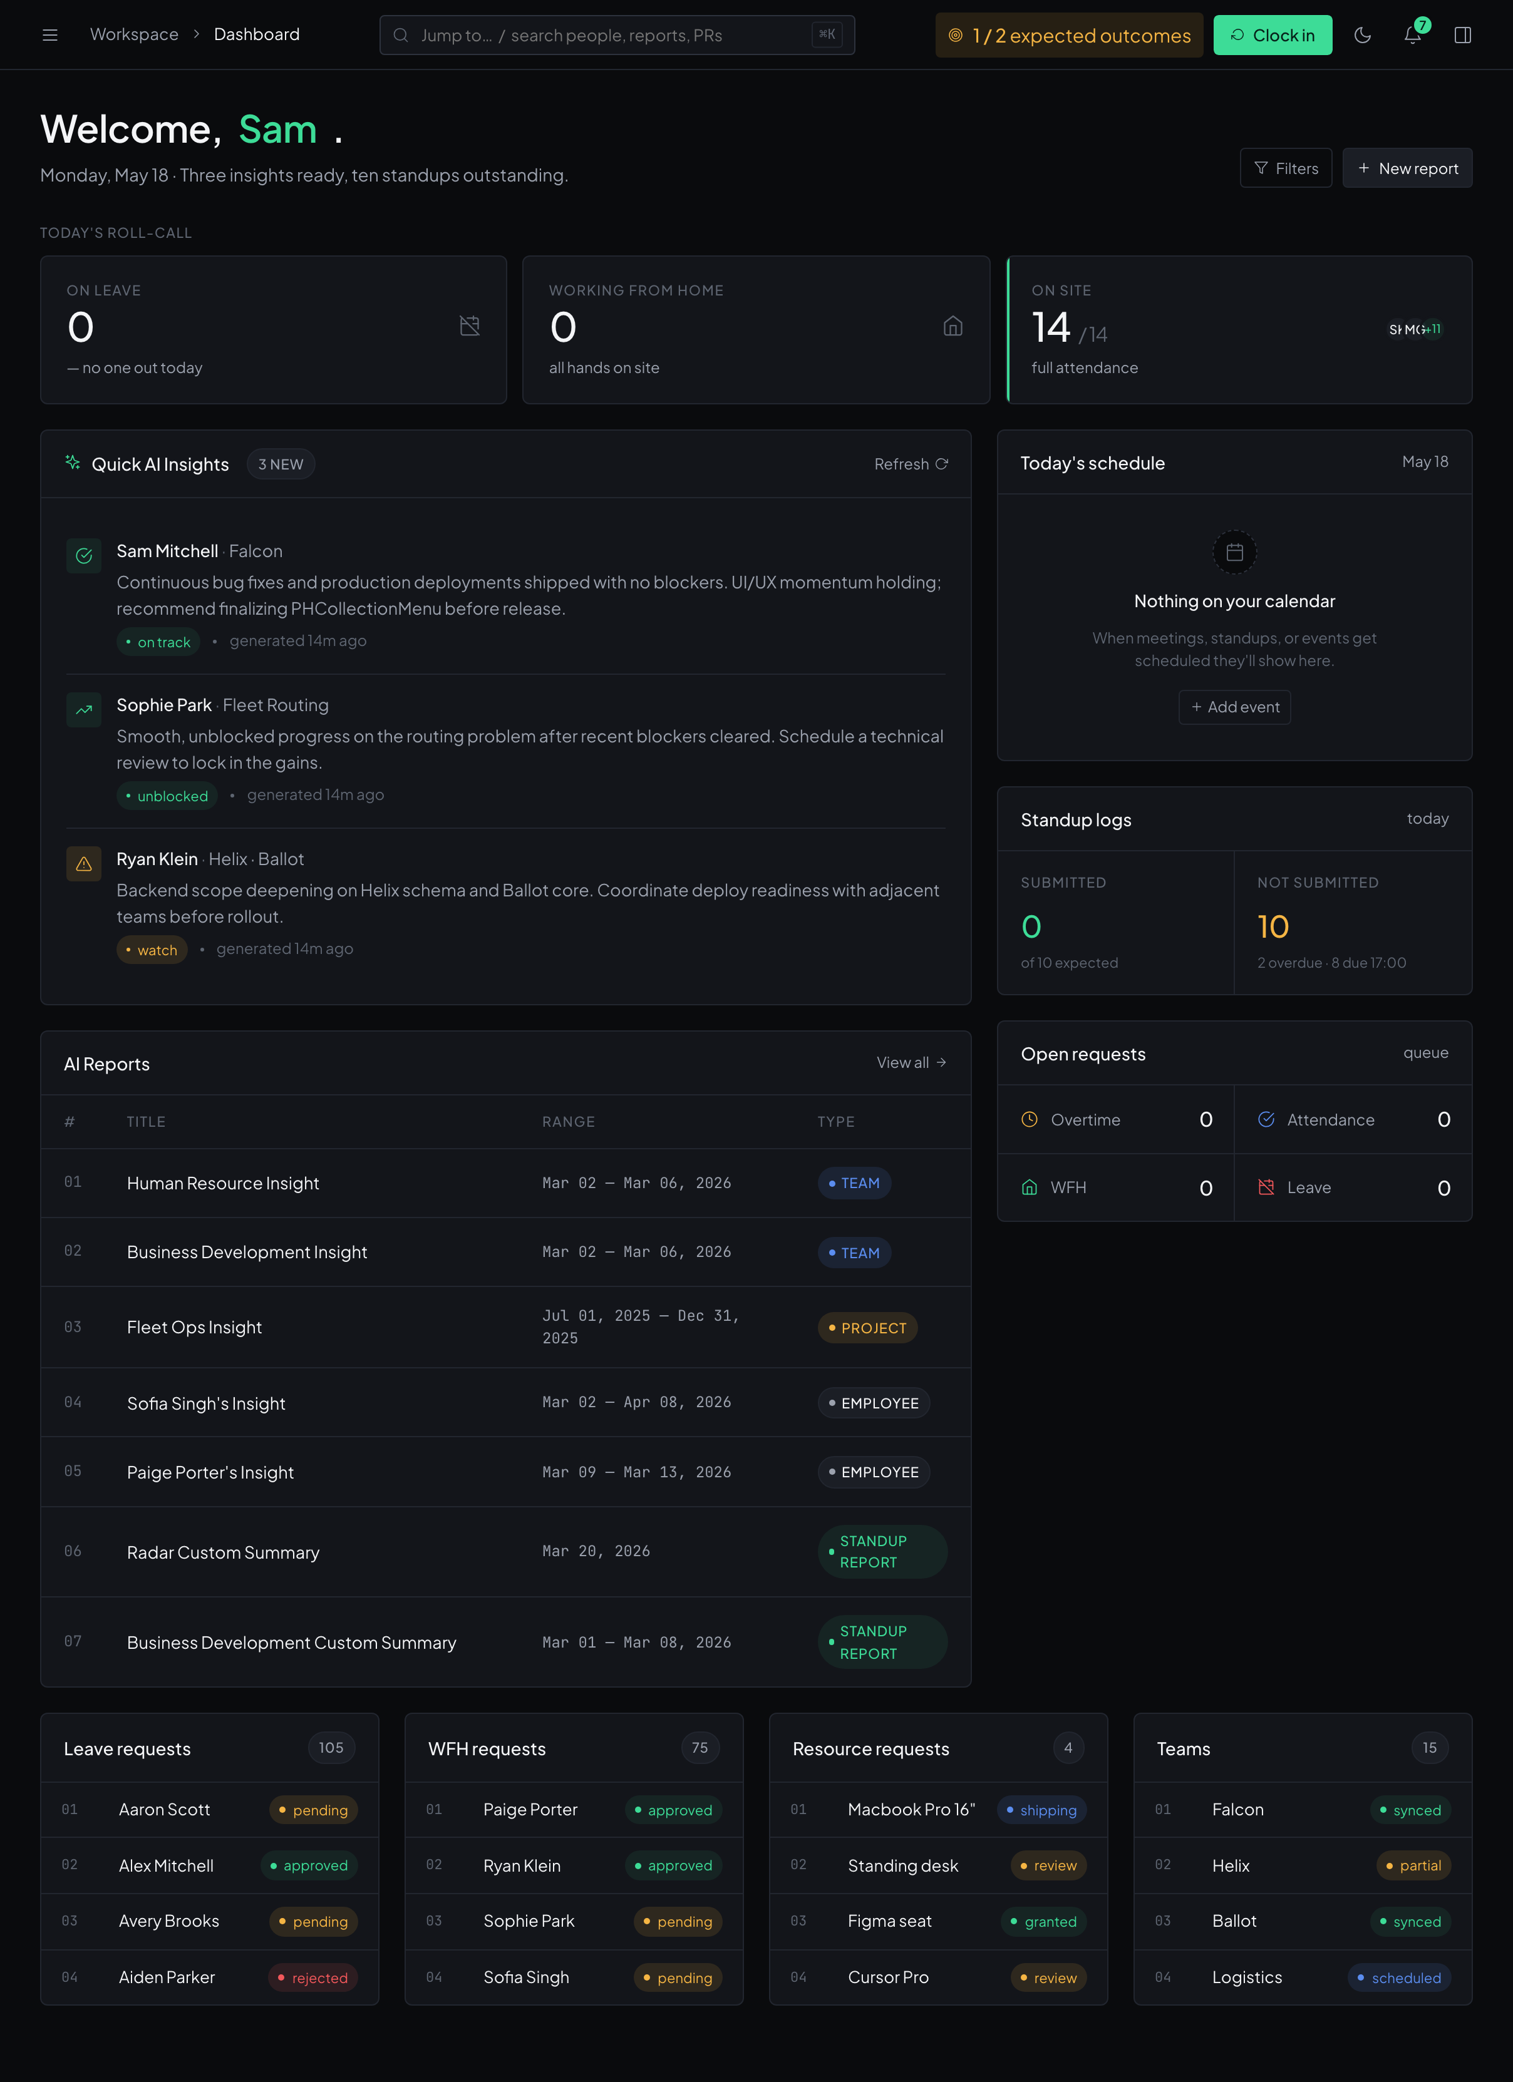Add event to today's schedule
Screen dimensions: 1513x2082
click(x=1235, y=707)
